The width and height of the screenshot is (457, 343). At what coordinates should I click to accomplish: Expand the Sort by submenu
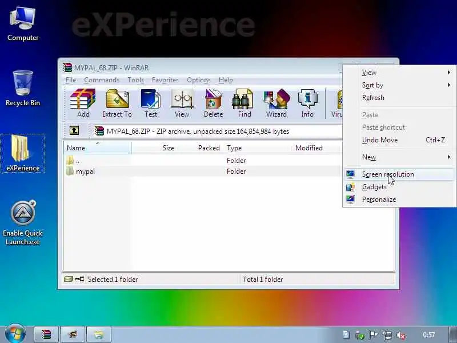point(399,85)
